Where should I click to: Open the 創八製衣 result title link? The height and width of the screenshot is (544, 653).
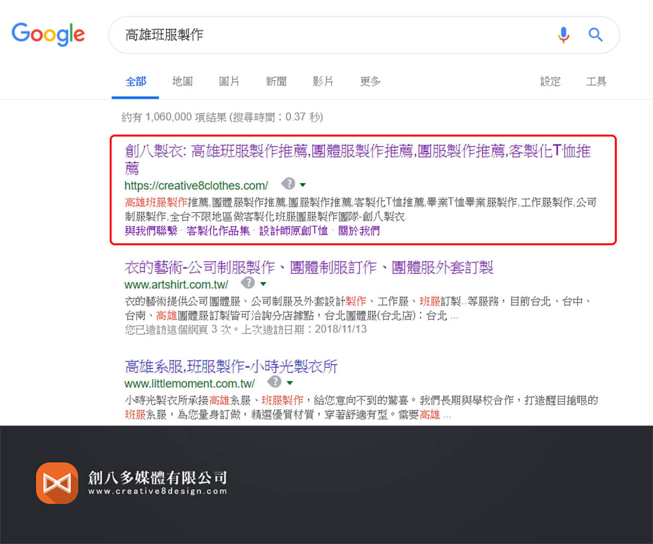[358, 159]
